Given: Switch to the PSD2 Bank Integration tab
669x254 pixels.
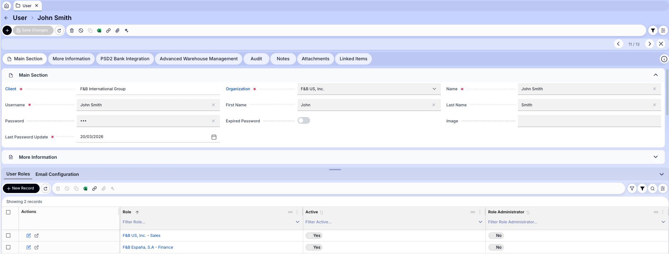Looking at the screenshot, I should point(125,59).
